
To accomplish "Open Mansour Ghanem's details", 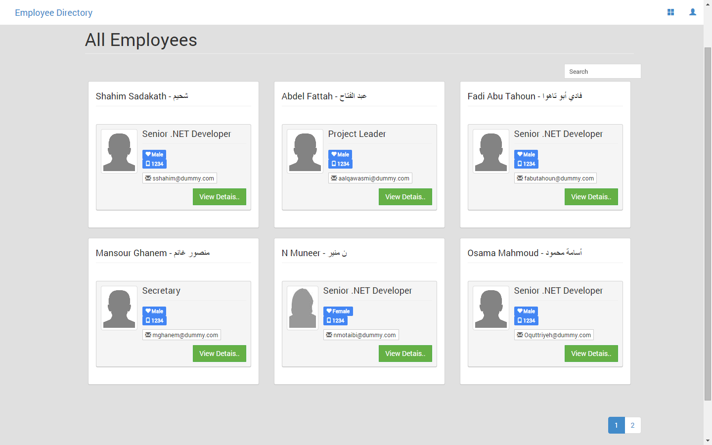I will (219, 354).
